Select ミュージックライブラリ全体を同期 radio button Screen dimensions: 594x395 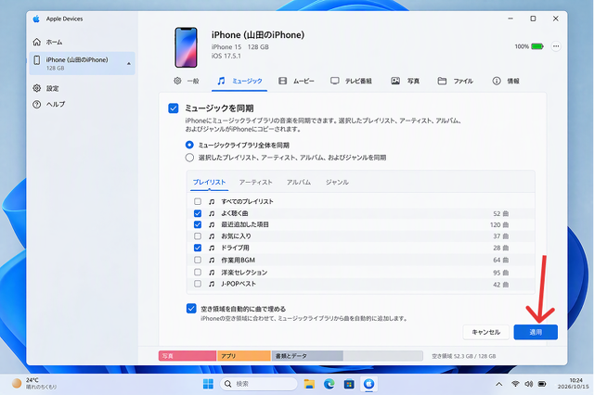click(189, 145)
